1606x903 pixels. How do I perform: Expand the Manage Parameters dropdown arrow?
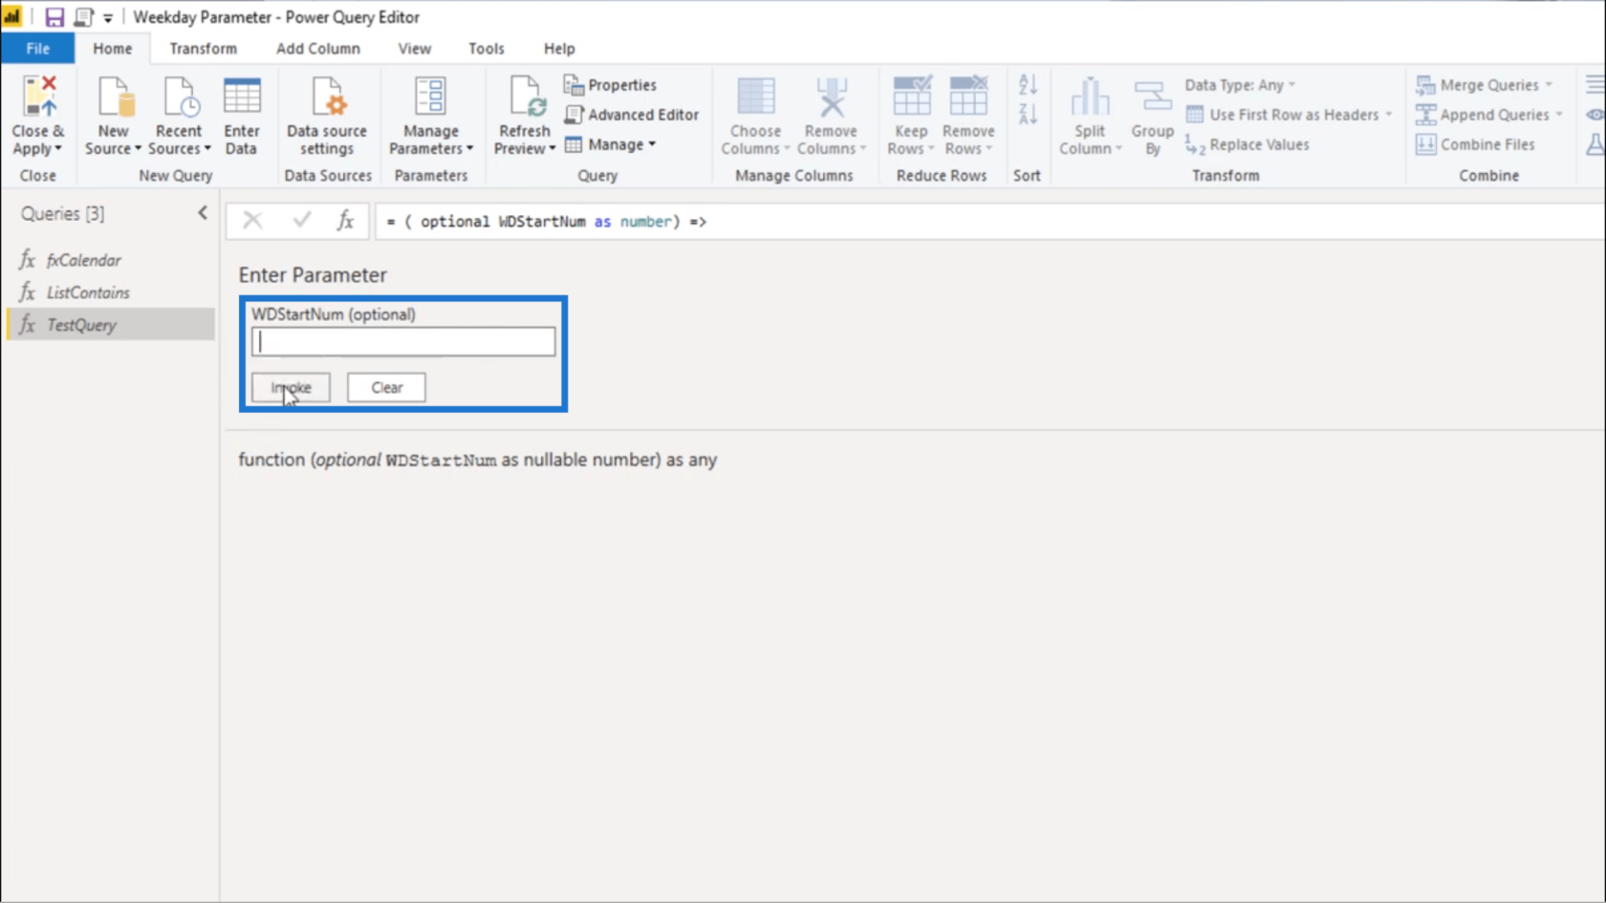tap(469, 149)
